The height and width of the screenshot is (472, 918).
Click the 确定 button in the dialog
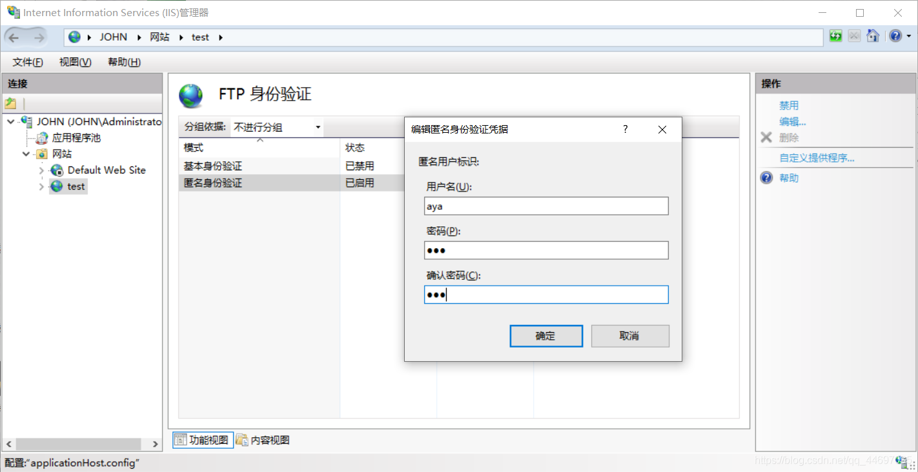(x=546, y=336)
